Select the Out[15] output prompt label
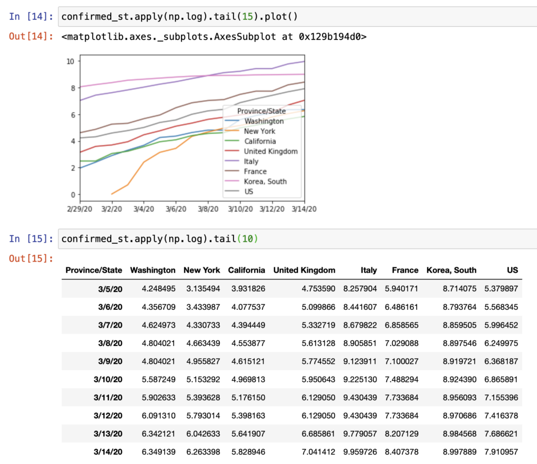537x464 pixels. (x=30, y=258)
